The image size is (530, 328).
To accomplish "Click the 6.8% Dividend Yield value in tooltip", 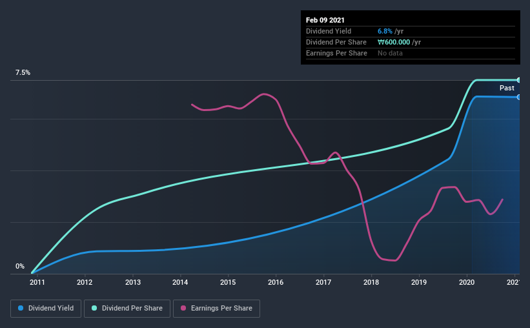I will coord(385,31).
